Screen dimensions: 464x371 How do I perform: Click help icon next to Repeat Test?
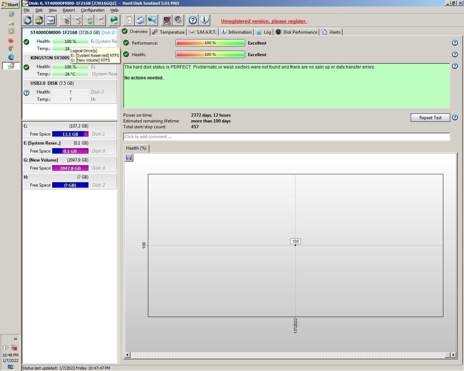pyautogui.click(x=455, y=117)
